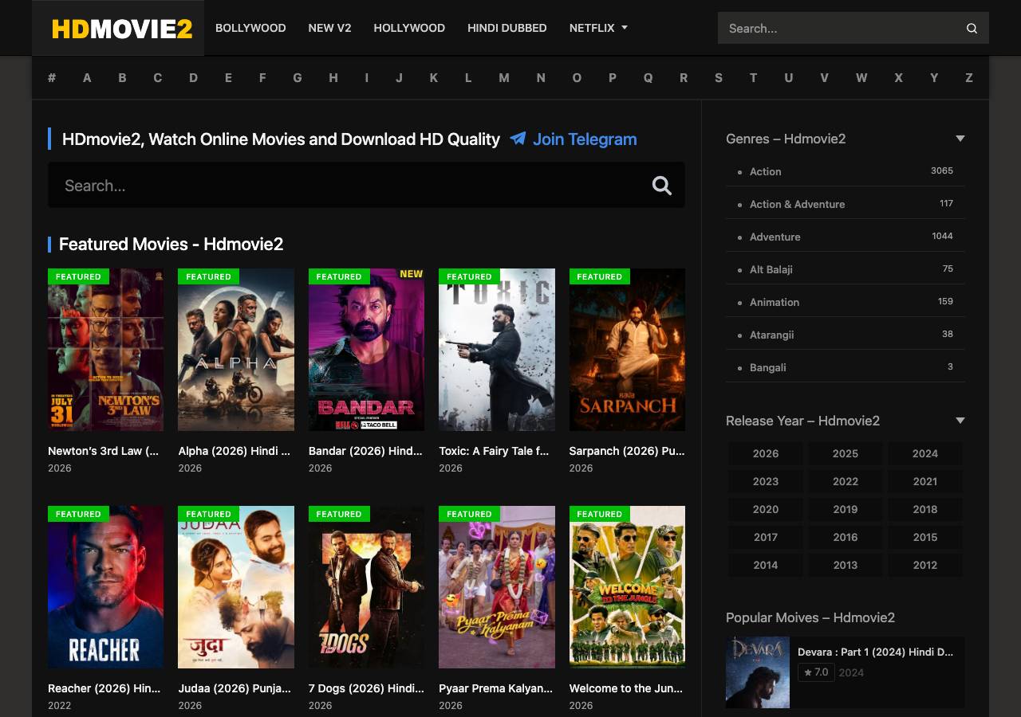Open the Reacher poster
This screenshot has width=1021, height=717.
(x=105, y=587)
